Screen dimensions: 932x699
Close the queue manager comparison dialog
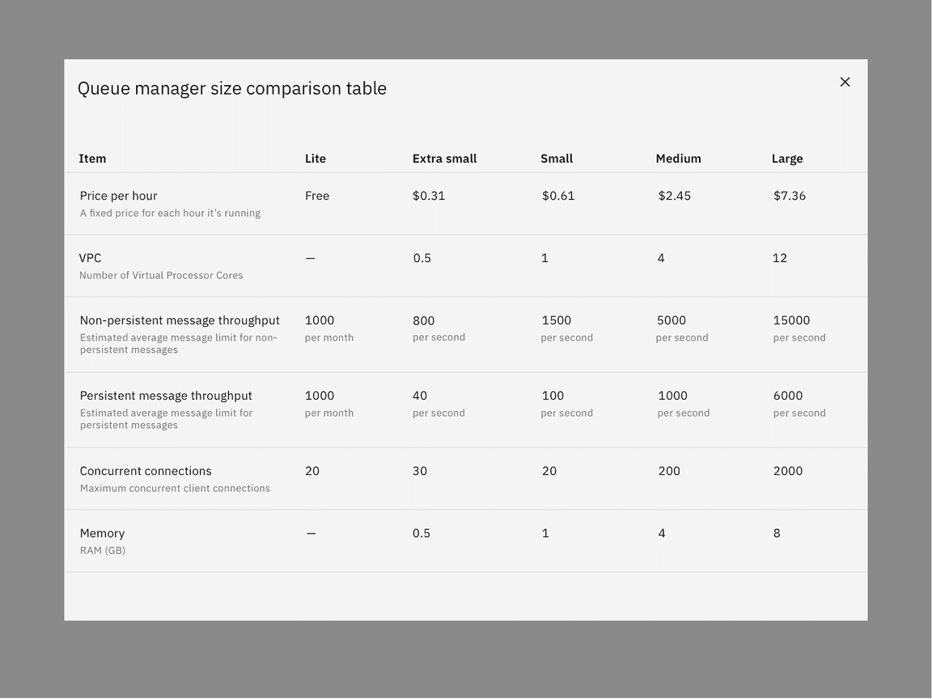coord(845,82)
